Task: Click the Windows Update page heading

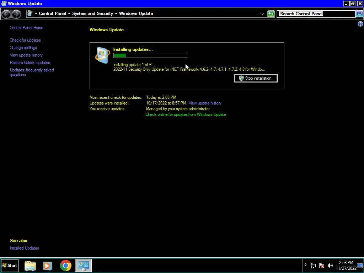Action: pyautogui.click(x=107, y=30)
